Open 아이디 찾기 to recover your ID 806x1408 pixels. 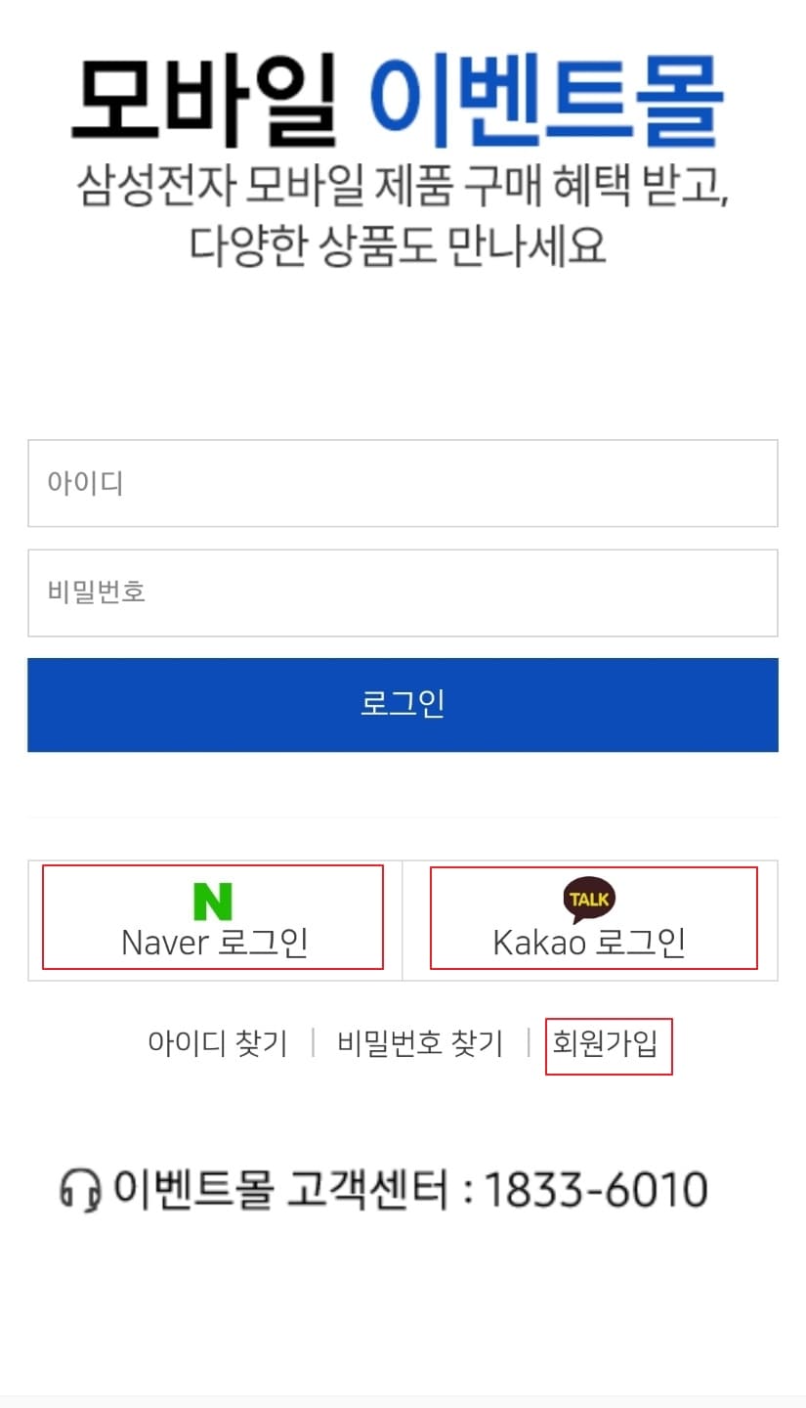tap(219, 1044)
